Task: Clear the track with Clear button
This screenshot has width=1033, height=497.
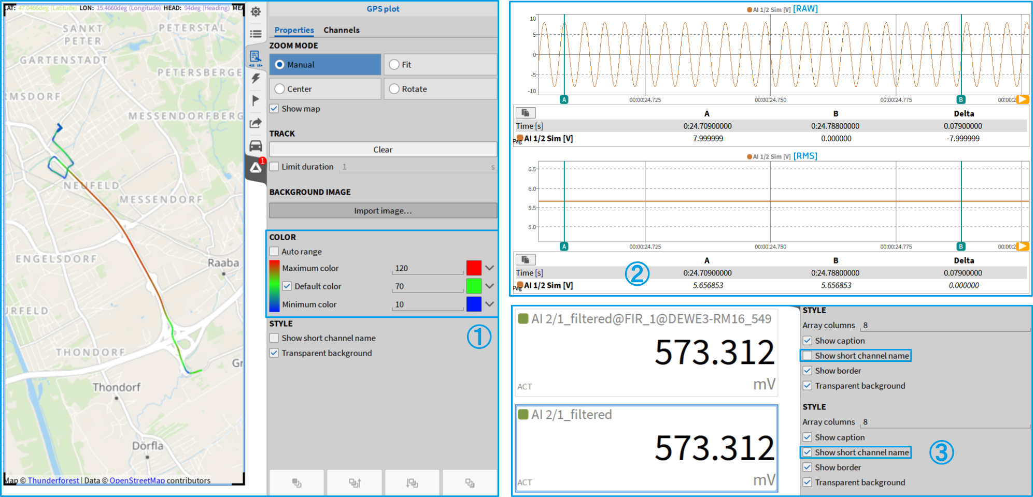Action: [x=383, y=150]
